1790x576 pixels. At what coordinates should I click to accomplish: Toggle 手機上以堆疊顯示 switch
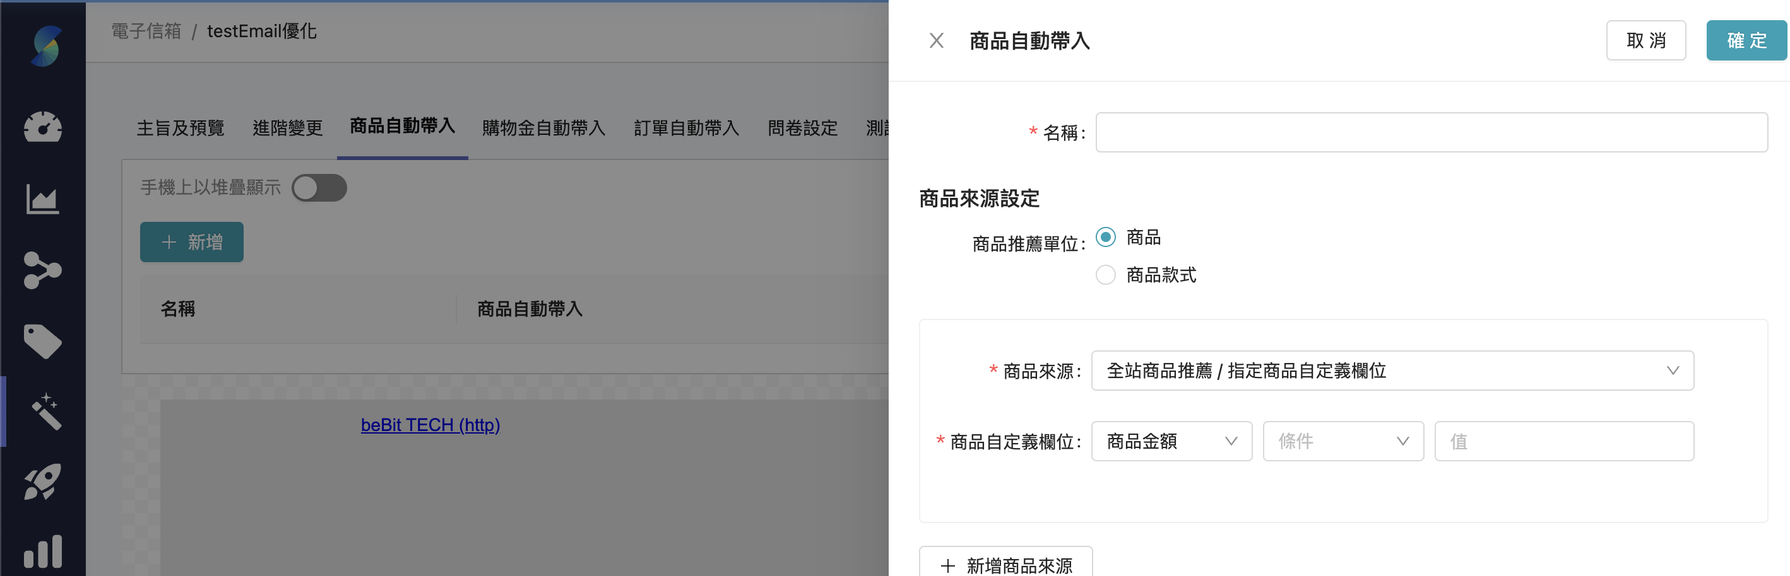(x=319, y=187)
